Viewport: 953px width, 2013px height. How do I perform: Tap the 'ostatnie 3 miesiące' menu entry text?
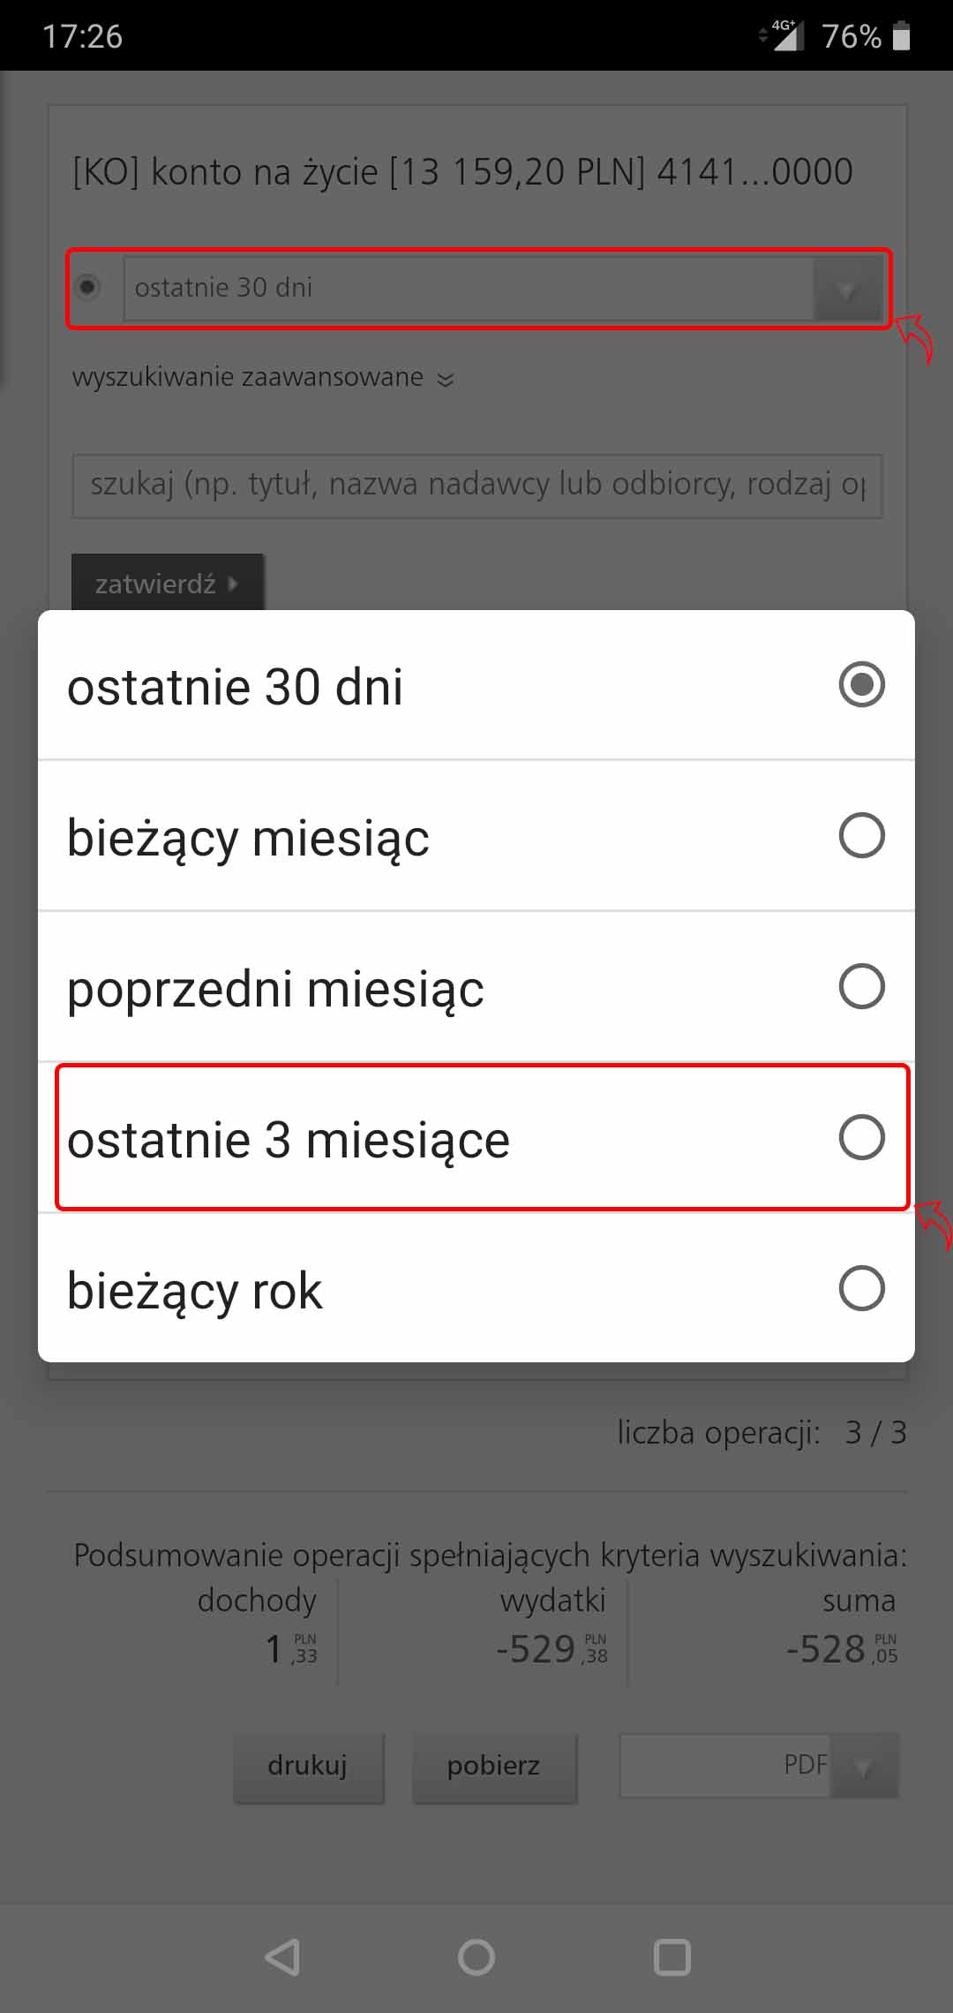289,1139
